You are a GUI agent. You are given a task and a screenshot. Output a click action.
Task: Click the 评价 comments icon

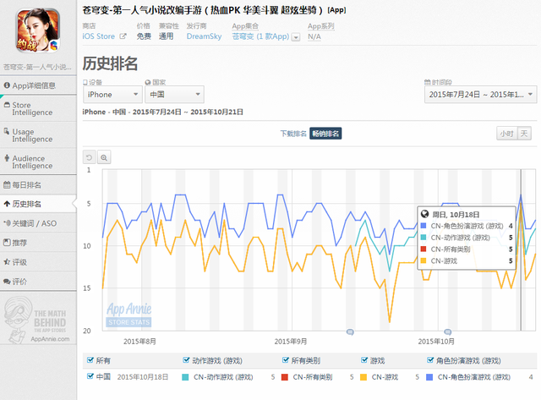click(7, 282)
